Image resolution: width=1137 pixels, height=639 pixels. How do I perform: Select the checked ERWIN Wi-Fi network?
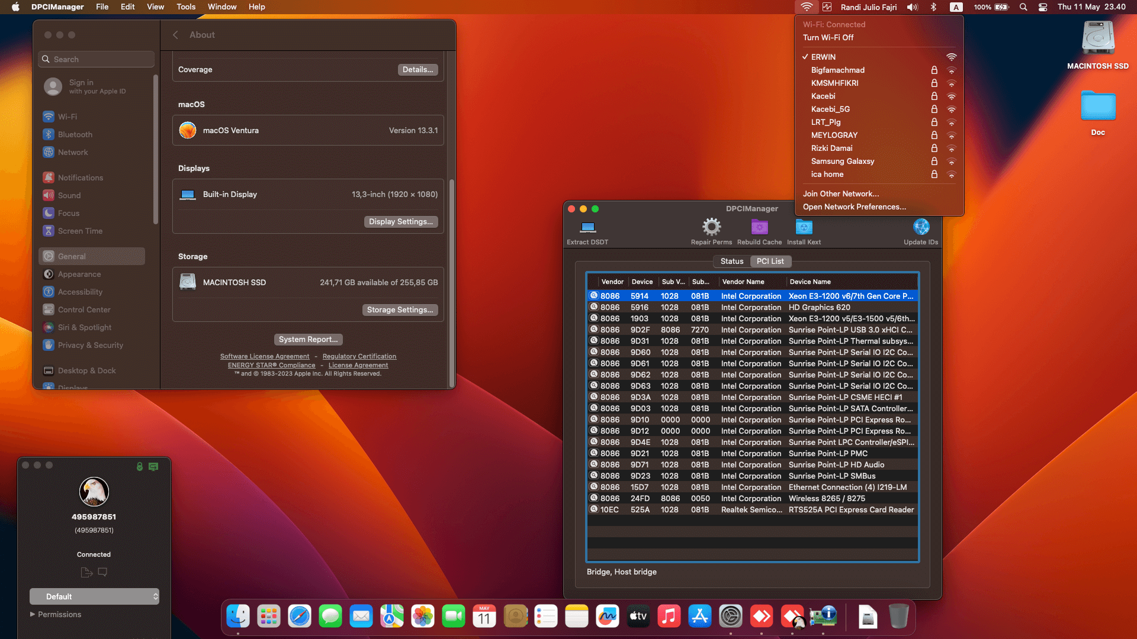tap(879, 57)
